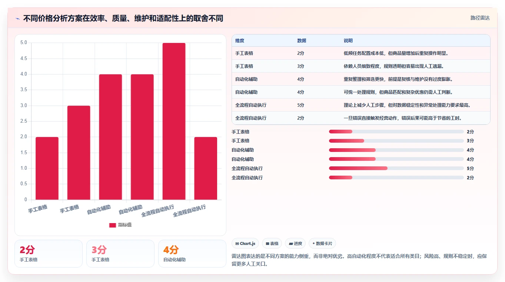
Task: Select the description 低频任务配置成本低，但商品量增加后重复操作明显。
Action: [x=396, y=53]
